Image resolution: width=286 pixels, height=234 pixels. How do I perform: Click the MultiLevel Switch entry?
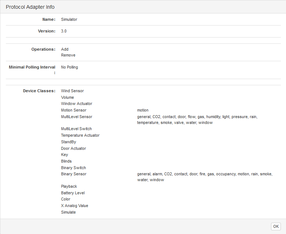[76, 129]
